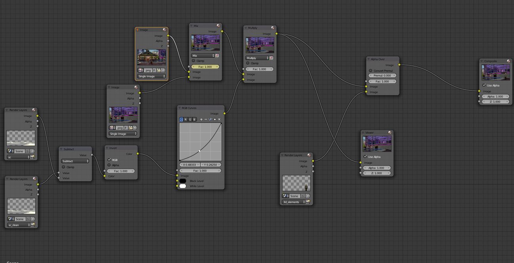
Task: Unlink Scene X icon on sc Render Layers node
Action: point(32,151)
